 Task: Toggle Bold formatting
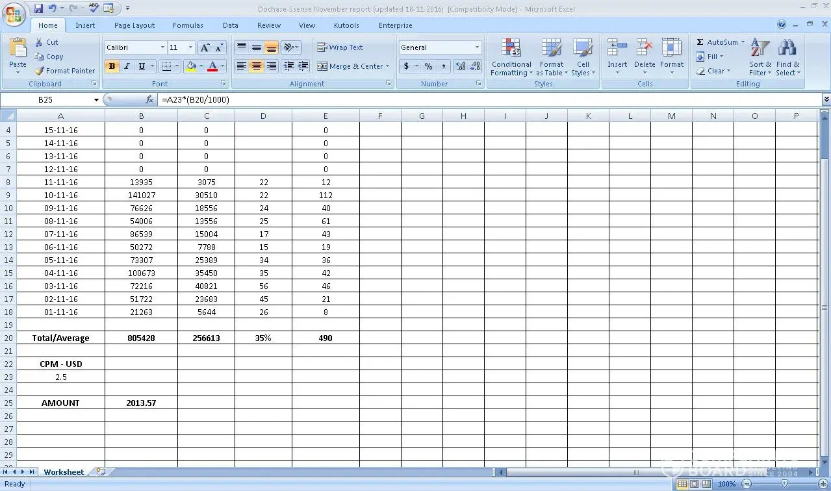pyautogui.click(x=112, y=66)
